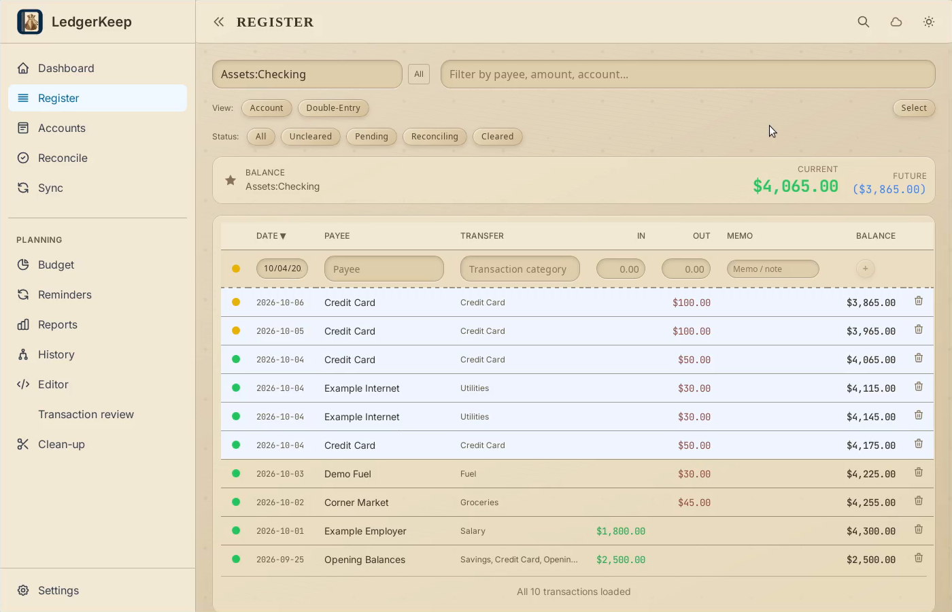This screenshot has height=612, width=952.
Task: Click the Memo / note field
Action: point(773,269)
